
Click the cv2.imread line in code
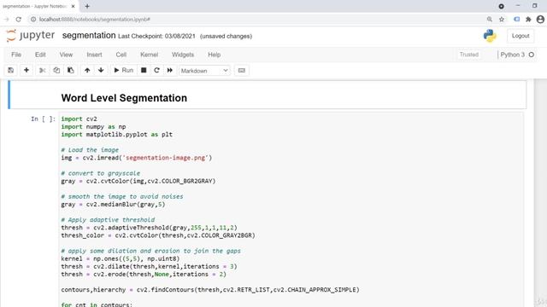click(137, 158)
